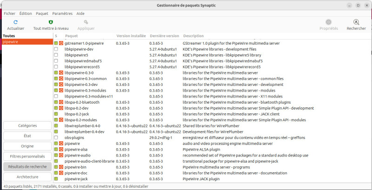Select the pipewire-audio-client-libraries package name

tap(89, 161)
